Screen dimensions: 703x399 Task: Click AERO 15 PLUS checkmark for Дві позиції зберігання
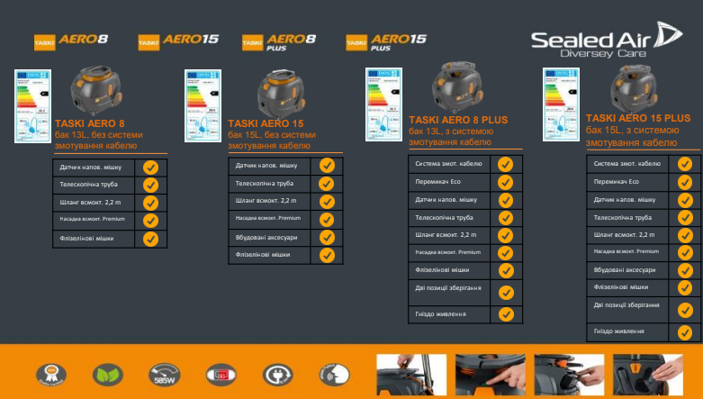tap(685, 310)
